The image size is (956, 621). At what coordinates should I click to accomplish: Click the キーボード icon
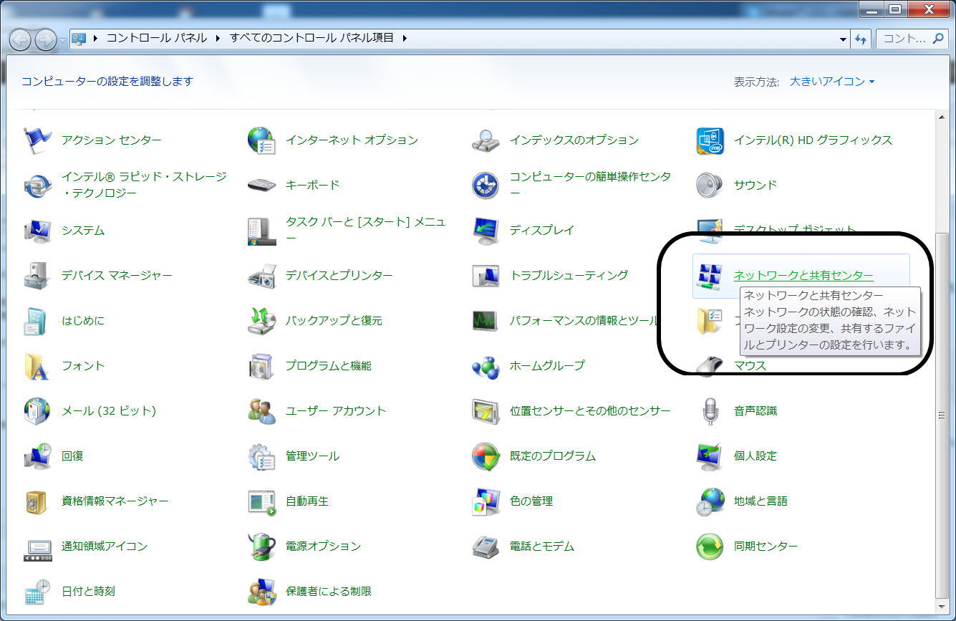click(261, 186)
